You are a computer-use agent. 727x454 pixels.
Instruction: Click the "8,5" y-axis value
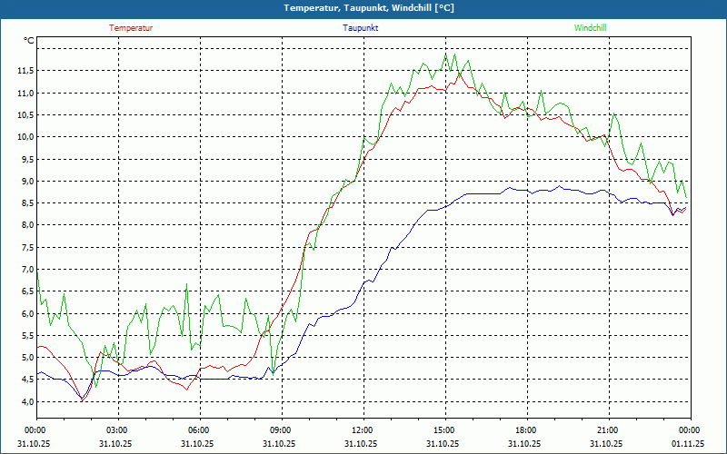(x=27, y=202)
